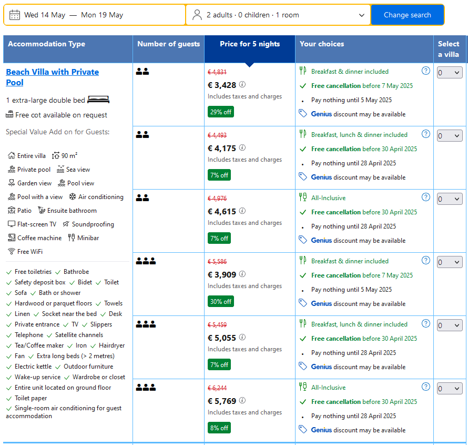Open villa quantity dropdown for €3,428 option
This screenshot has height=445, width=468.
pyautogui.click(x=450, y=73)
